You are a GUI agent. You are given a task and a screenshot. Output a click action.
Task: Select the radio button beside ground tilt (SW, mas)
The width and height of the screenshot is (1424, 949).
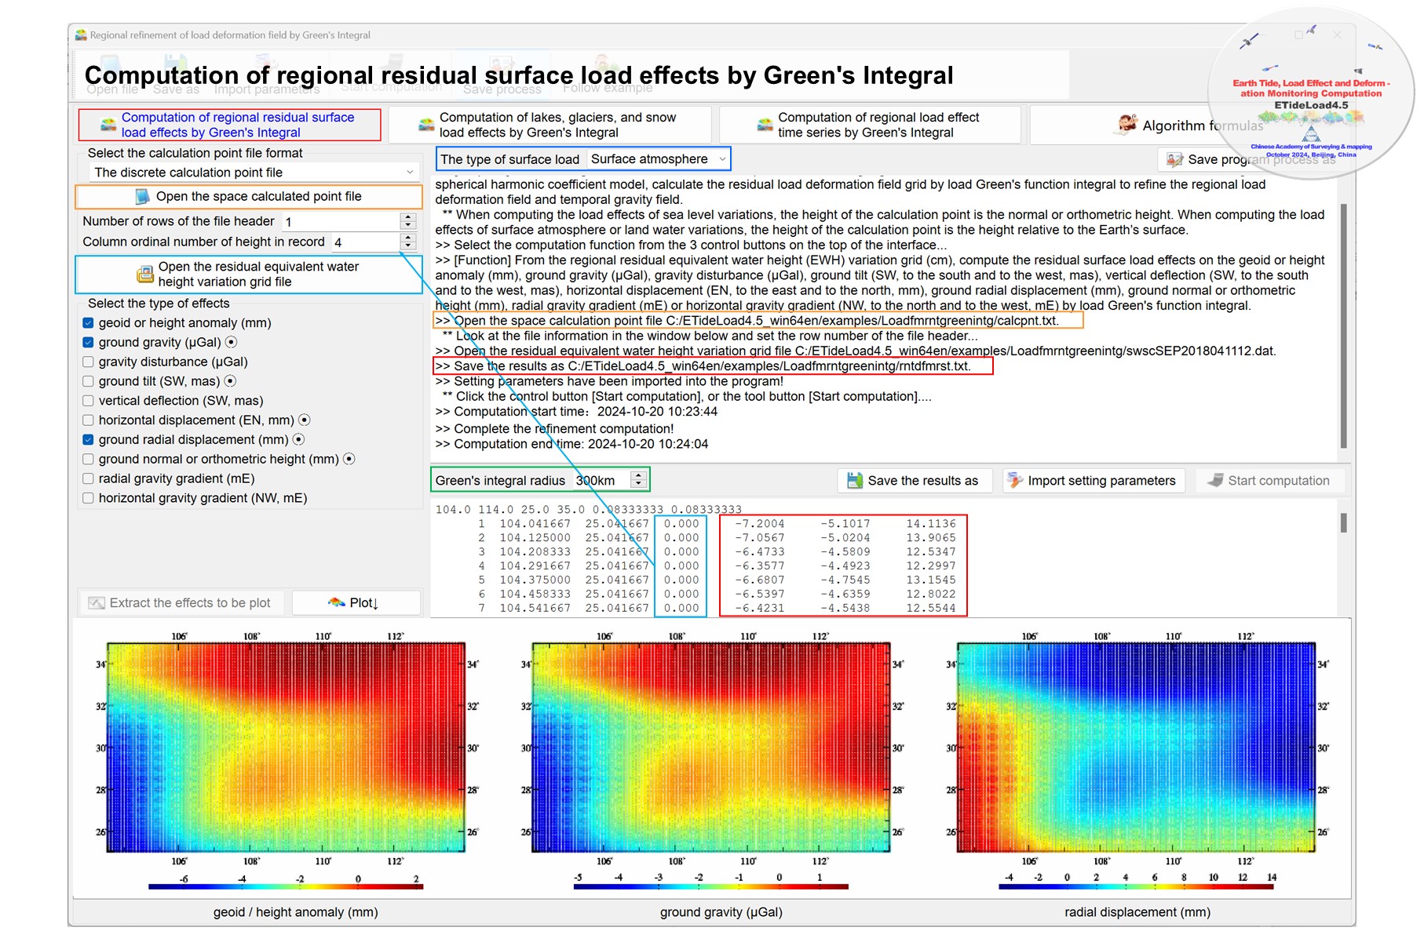click(x=230, y=381)
